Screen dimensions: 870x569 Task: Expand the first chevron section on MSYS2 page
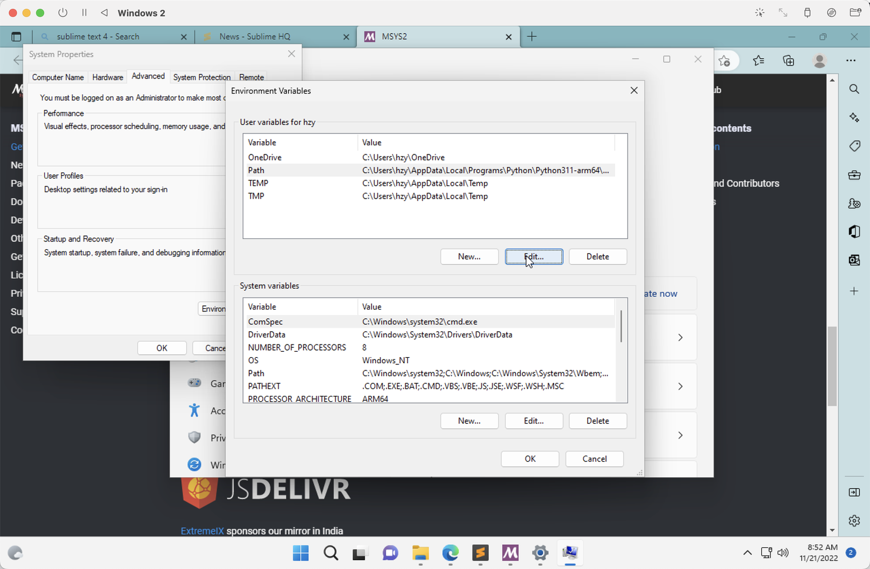(x=680, y=337)
